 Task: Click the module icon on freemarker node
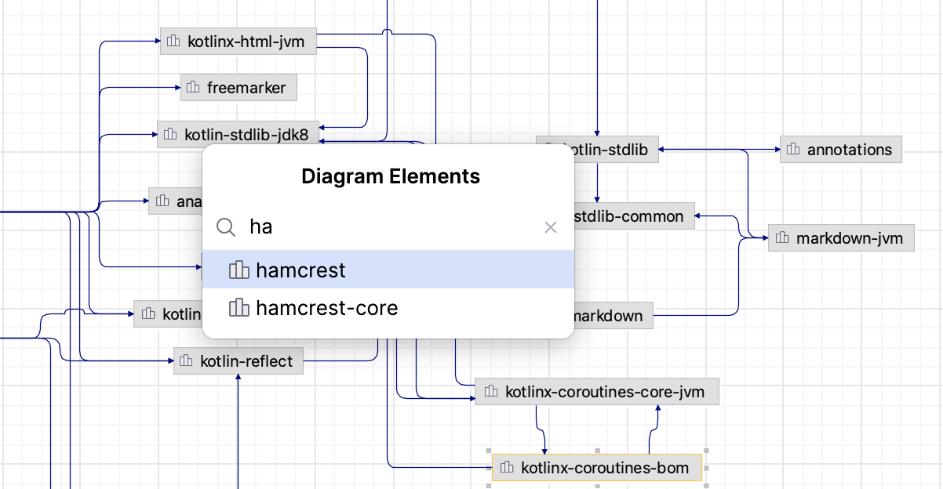coord(194,87)
